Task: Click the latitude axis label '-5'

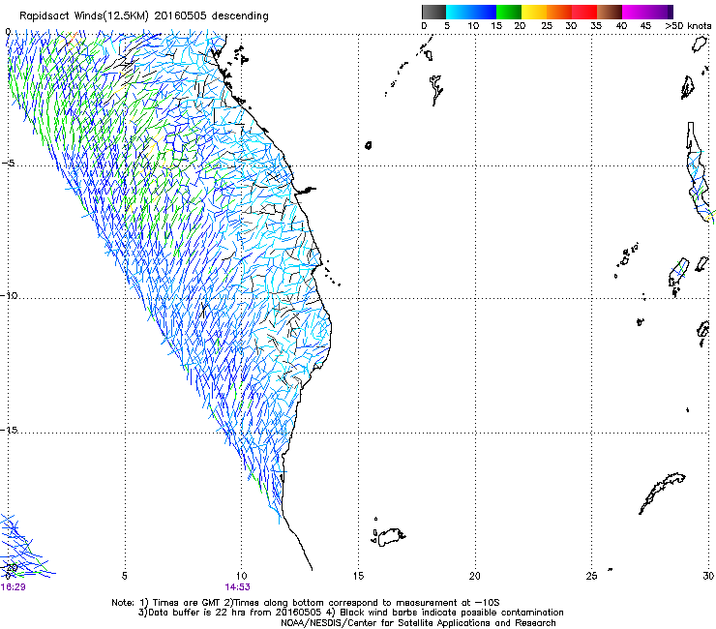Action: [x=9, y=164]
